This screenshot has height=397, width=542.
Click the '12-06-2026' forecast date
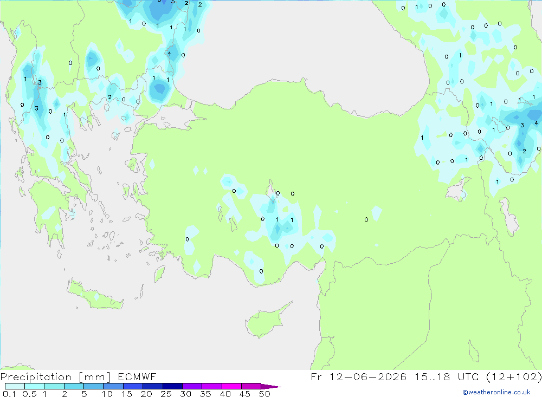[368, 376]
